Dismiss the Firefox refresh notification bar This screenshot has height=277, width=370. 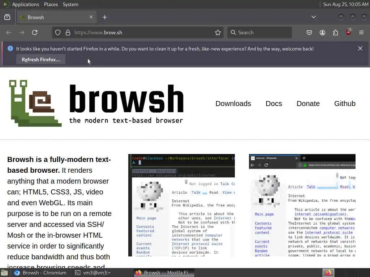pyautogui.click(x=360, y=49)
